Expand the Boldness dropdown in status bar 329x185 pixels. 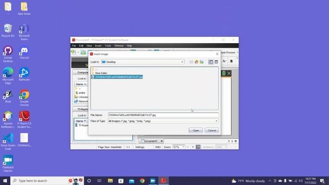[x=226, y=147]
